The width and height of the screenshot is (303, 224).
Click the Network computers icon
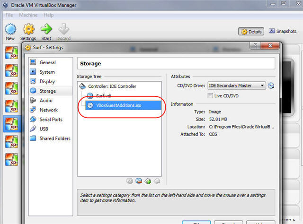pyautogui.click(x=33, y=110)
